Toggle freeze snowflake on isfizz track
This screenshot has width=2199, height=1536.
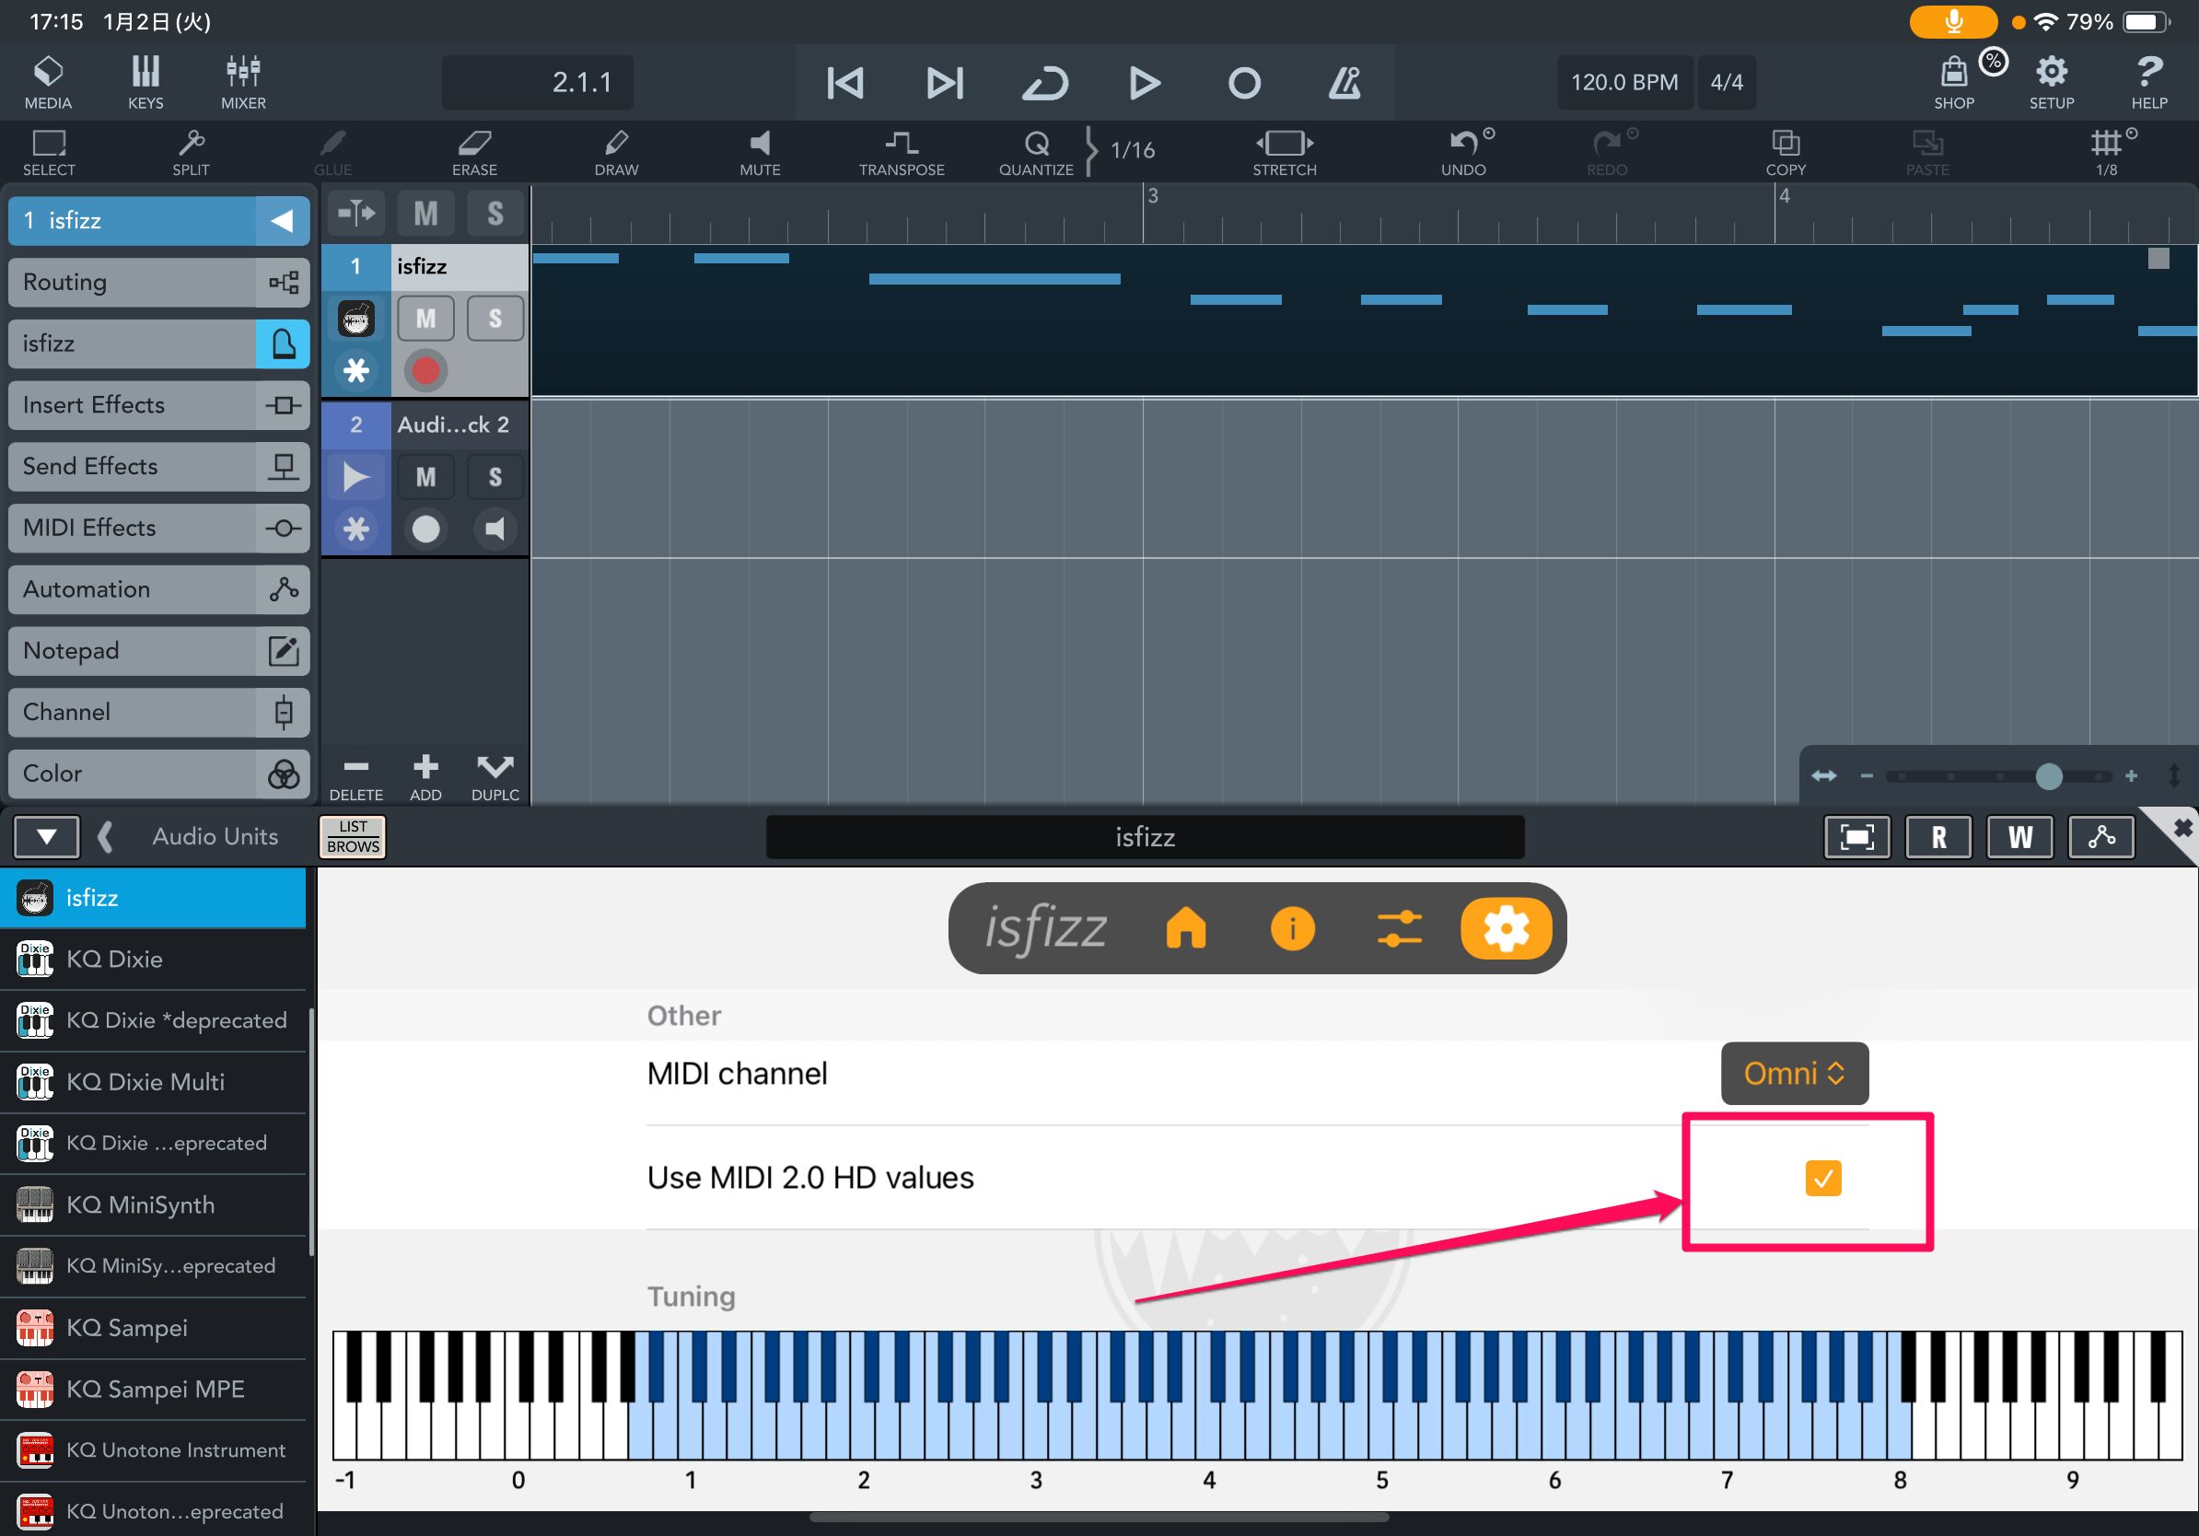355,370
